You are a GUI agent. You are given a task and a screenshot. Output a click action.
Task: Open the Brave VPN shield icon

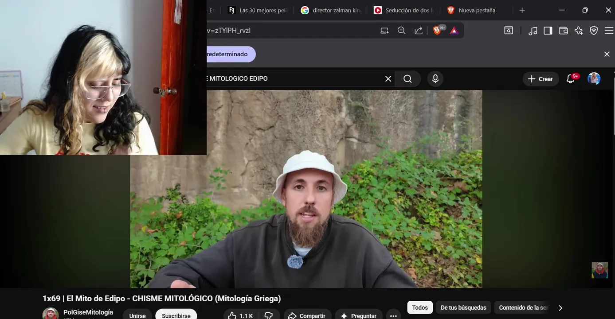pos(594,31)
